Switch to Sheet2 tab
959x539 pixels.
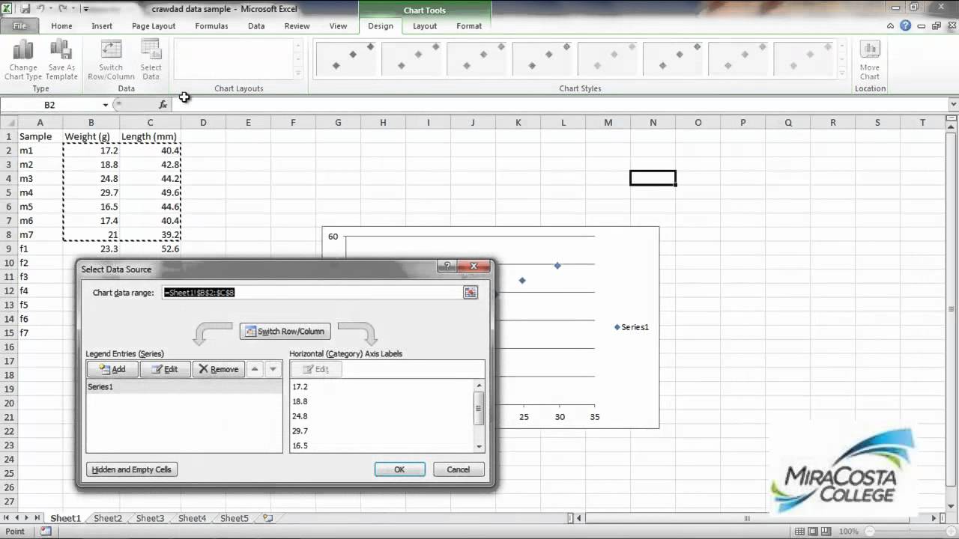pyautogui.click(x=108, y=518)
